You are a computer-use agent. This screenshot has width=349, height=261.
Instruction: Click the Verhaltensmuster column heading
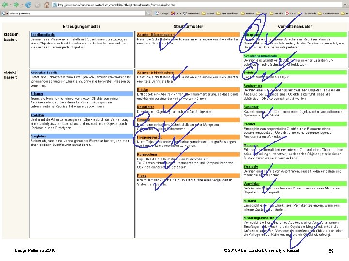295,27
